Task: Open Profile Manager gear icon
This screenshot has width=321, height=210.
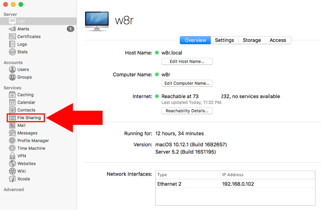Action: [12, 140]
